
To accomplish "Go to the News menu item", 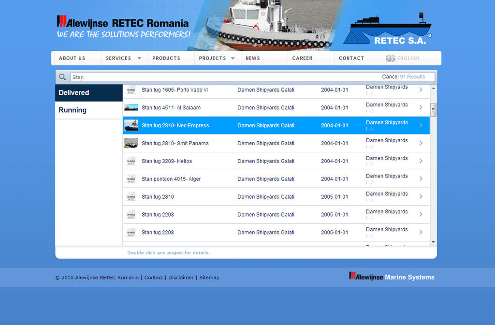I will click(x=252, y=58).
